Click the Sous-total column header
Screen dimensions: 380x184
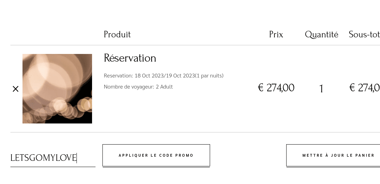click(x=364, y=35)
